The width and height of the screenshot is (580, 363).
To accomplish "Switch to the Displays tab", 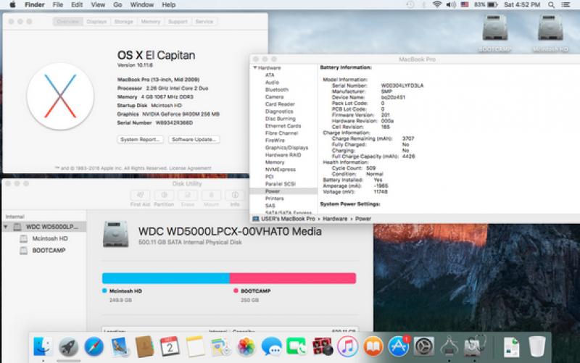I will (x=96, y=22).
